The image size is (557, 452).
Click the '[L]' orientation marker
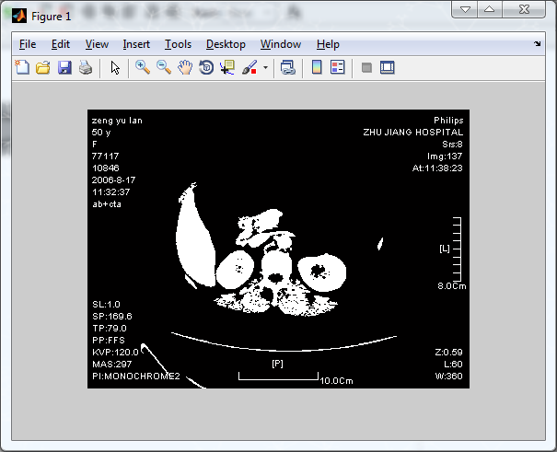click(445, 249)
